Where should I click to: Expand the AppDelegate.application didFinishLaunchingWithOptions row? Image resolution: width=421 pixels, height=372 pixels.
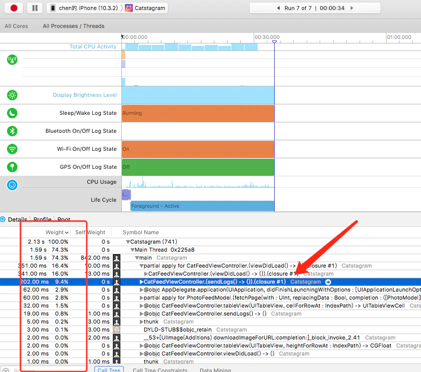141,290
